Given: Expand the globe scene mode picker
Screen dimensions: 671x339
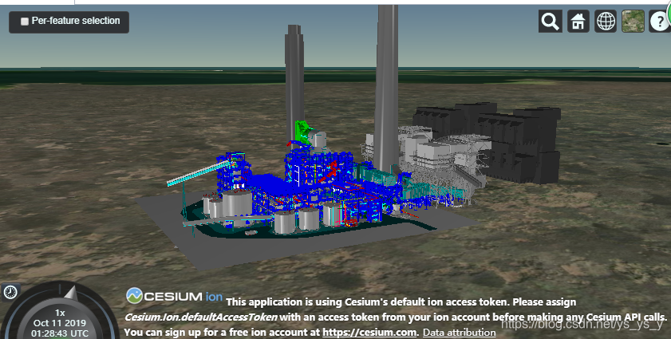Looking at the screenshot, I should pyautogui.click(x=606, y=22).
